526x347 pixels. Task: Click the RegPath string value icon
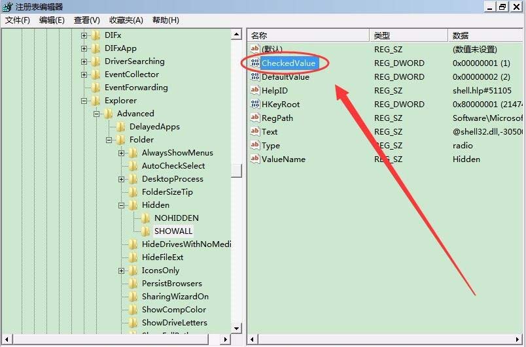[x=255, y=118]
